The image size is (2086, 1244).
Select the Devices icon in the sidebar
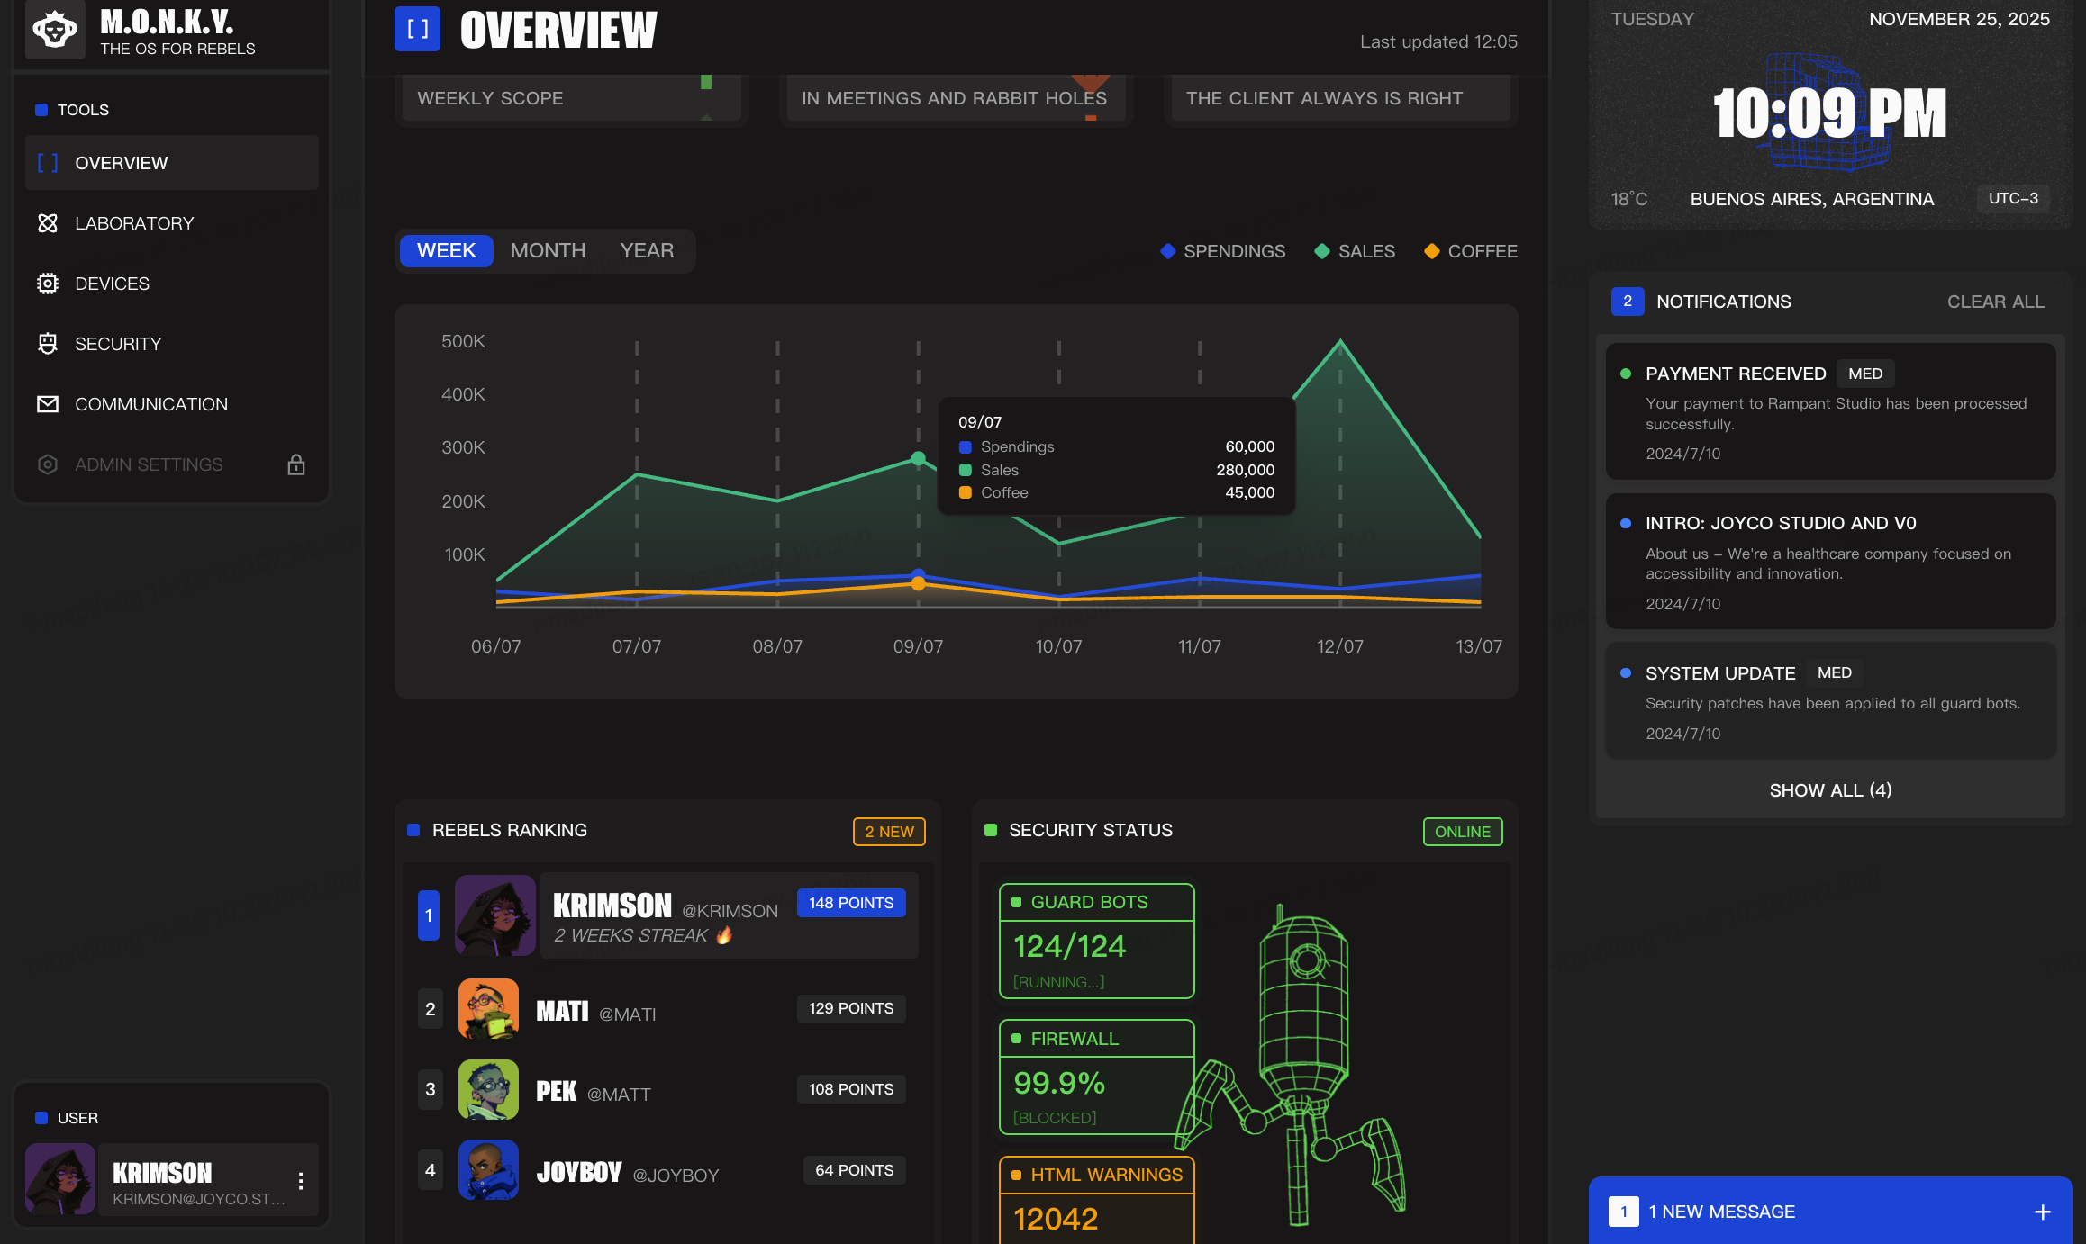[47, 283]
